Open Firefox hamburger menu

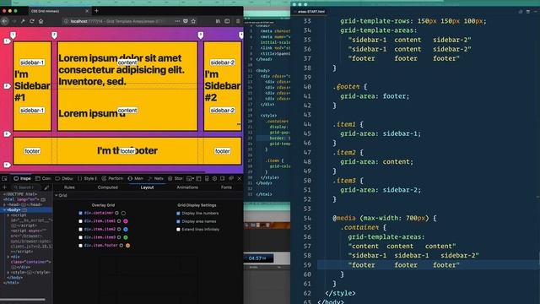coord(238,21)
